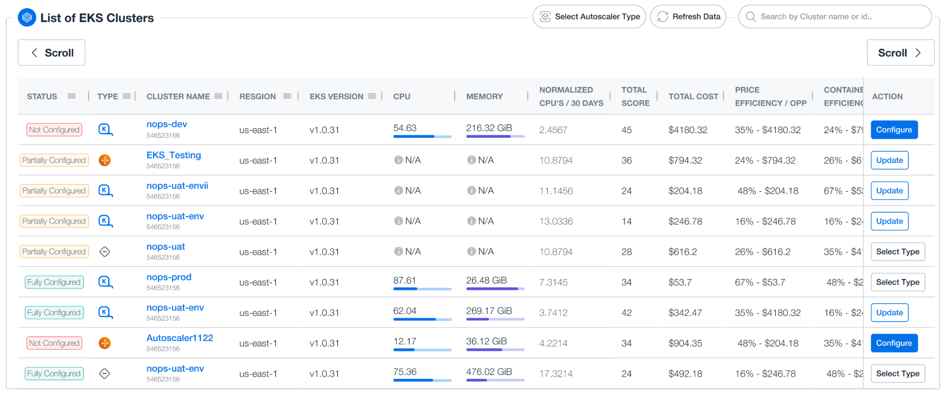This screenshot has width=943, height=394.
Task: Update the nops-uat-envii cluster
Action: 890,190
